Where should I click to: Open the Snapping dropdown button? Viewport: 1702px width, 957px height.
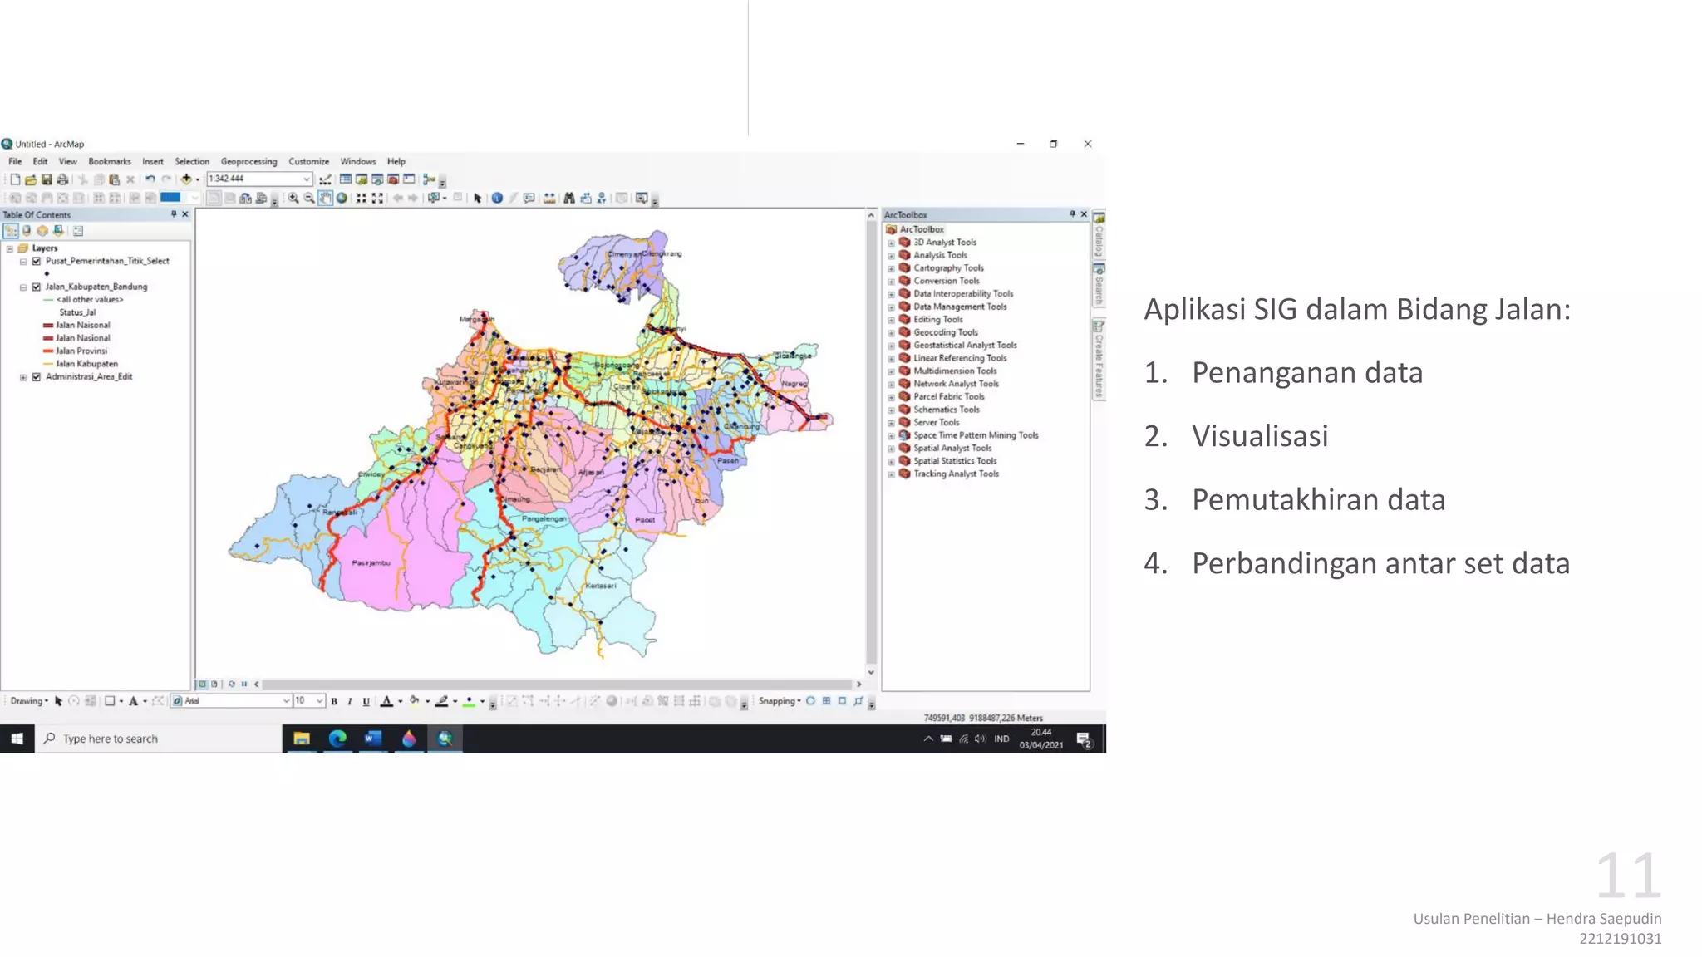click(x=779, y=701)
